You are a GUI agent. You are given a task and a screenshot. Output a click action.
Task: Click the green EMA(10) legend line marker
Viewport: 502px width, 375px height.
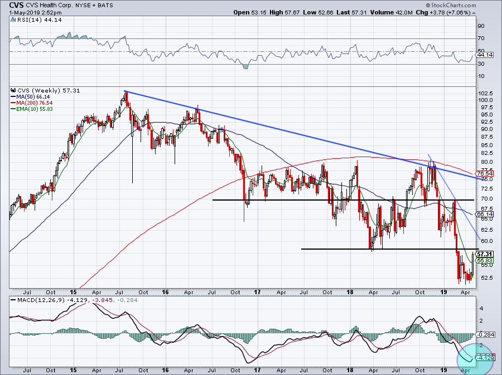tap(13, 109)
